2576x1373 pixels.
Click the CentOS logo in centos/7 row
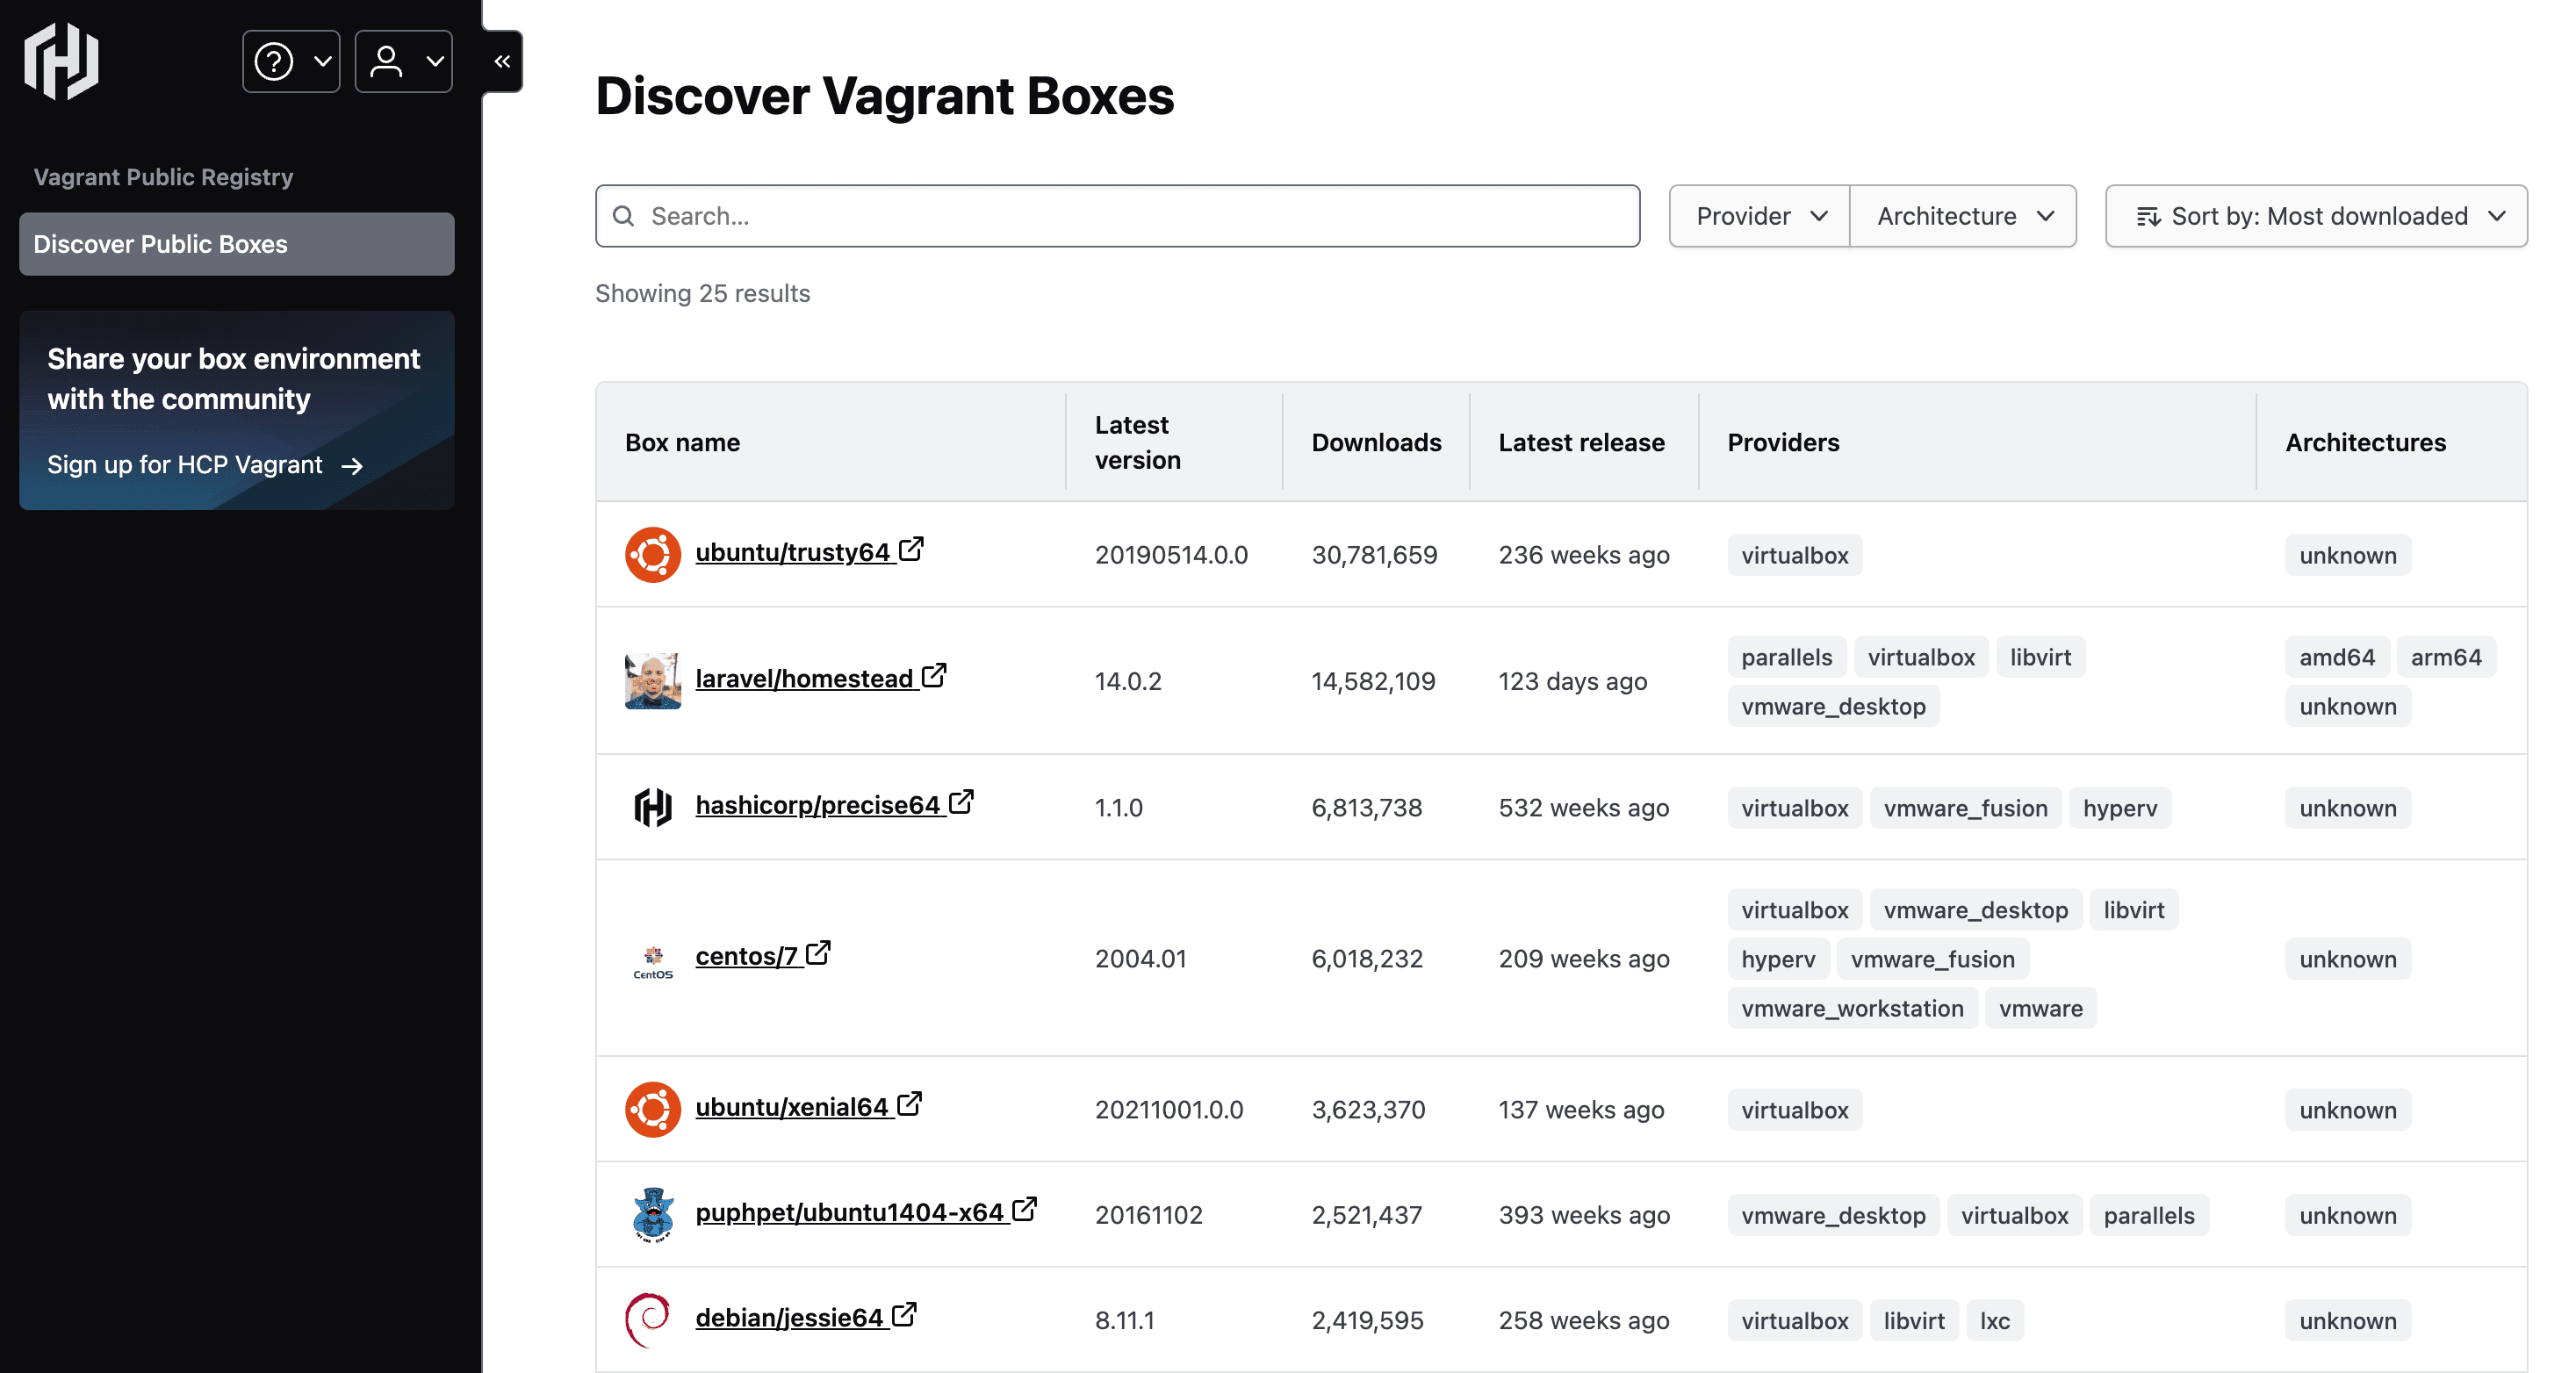point(652,960)
